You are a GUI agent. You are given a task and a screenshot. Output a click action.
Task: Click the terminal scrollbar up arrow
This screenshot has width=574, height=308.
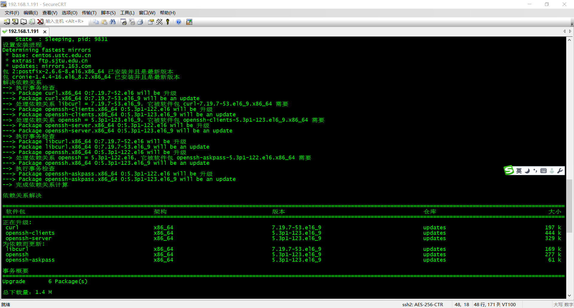coord(570,40)
